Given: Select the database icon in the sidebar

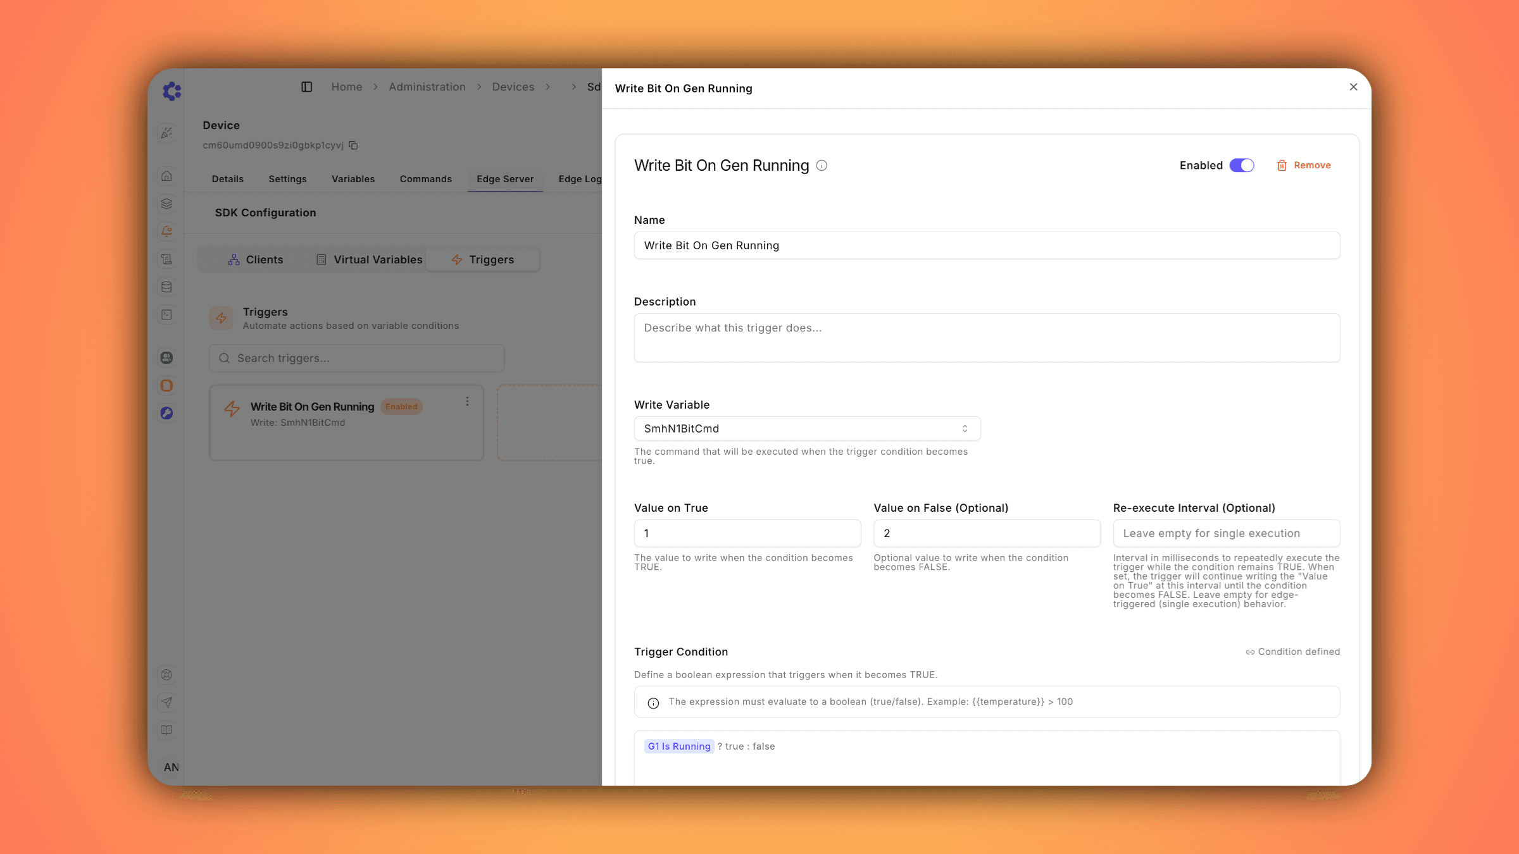Looking at the screenshot, I should click(x=166, y=287).
